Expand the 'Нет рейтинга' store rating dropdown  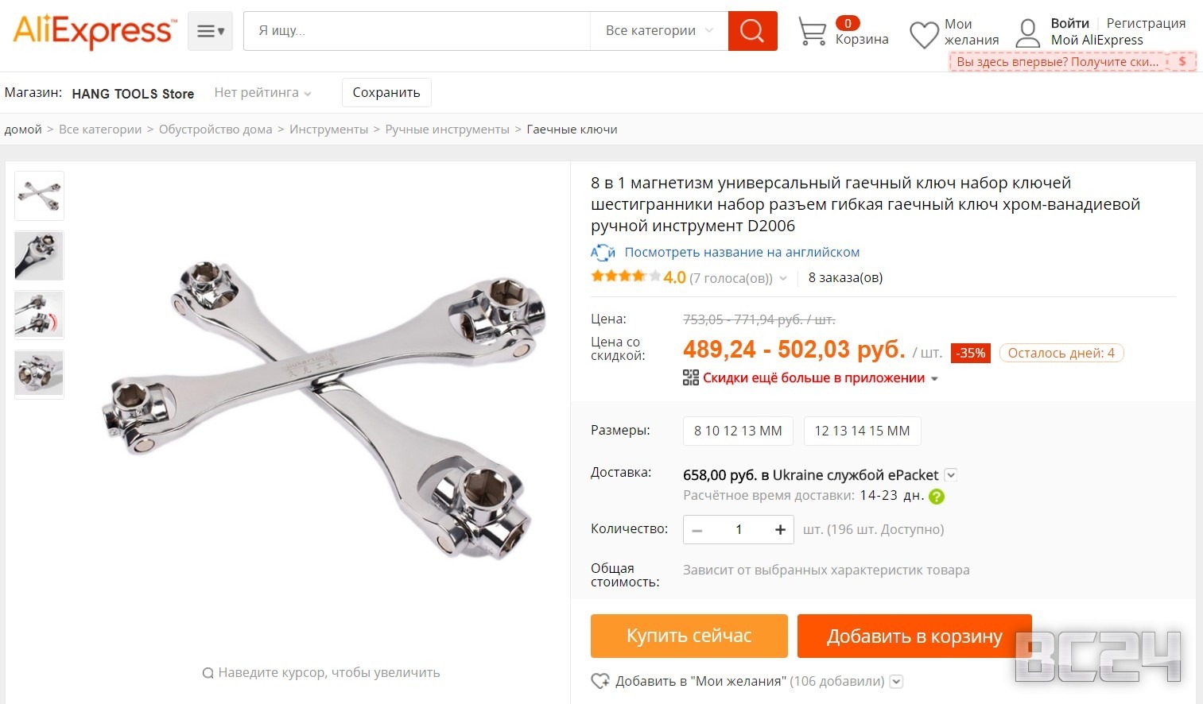point(262,93)
